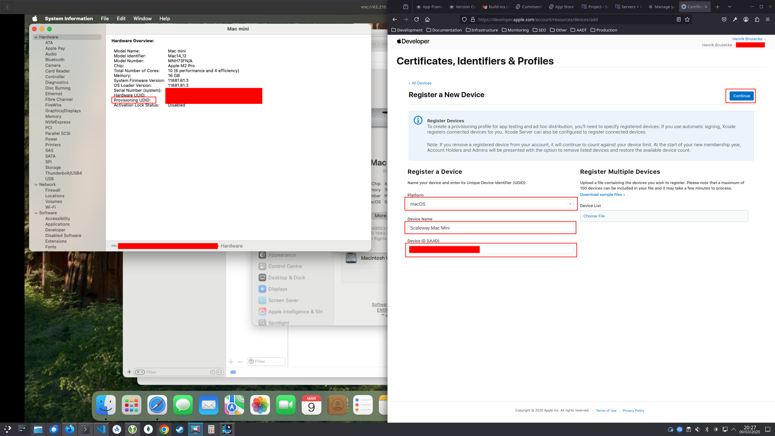This screenshot has height=436, width=775.
Task: Open Launchpad in the macOS dock
Action: pos(131,405)
